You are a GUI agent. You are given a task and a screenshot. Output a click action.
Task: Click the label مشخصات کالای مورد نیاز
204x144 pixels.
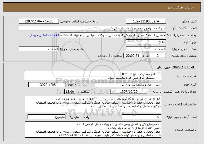(180, 104)
